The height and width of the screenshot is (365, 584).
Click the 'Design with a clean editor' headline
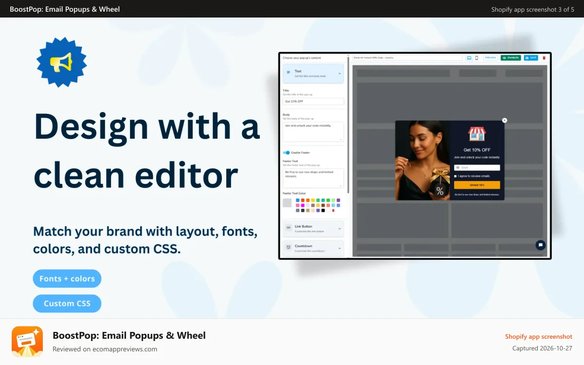point(146,150)
